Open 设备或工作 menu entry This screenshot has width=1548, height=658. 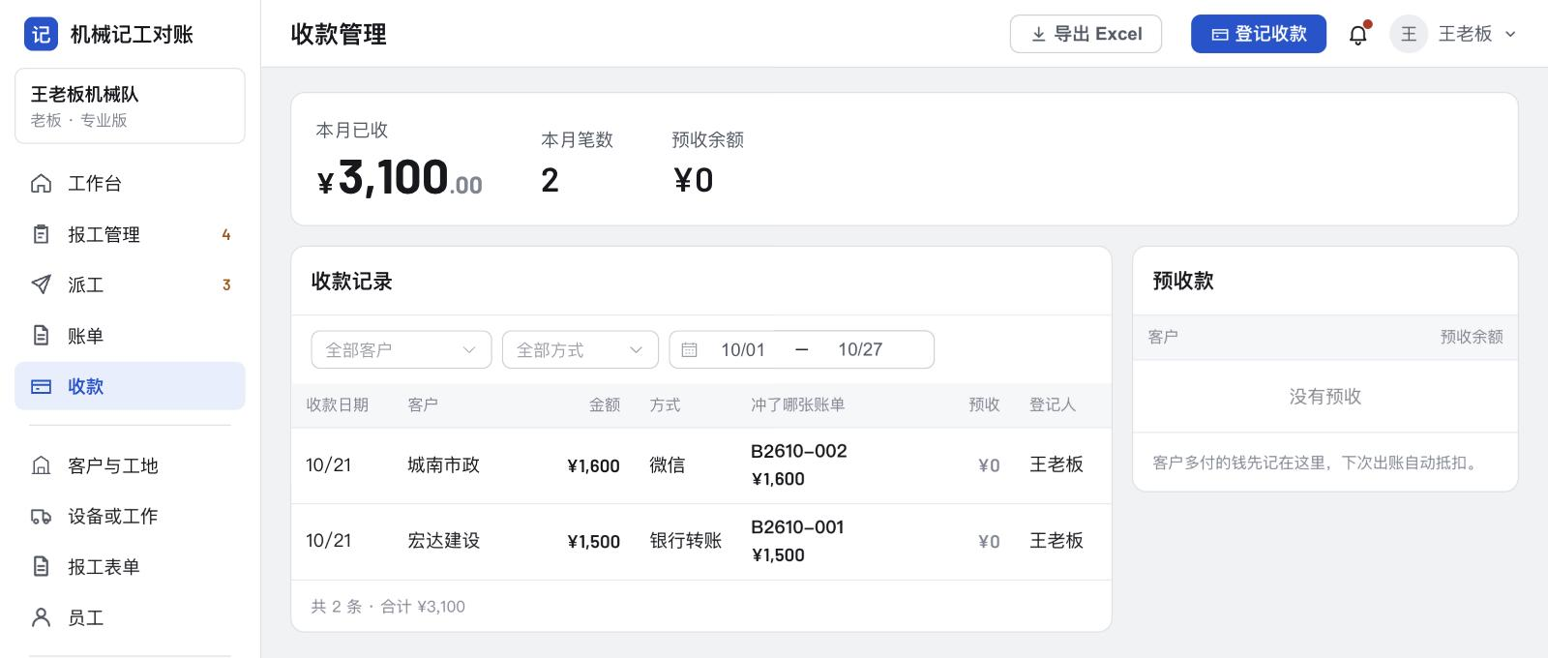tap(130, 516)
